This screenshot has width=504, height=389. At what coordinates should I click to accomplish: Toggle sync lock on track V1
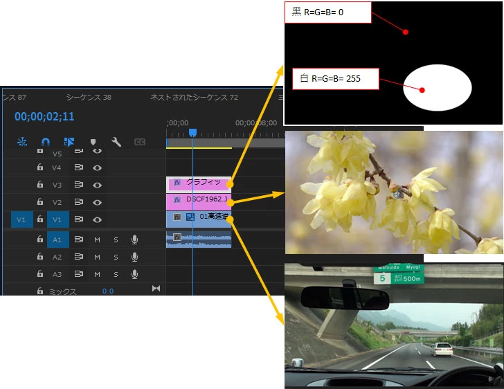tap(79, 219)
